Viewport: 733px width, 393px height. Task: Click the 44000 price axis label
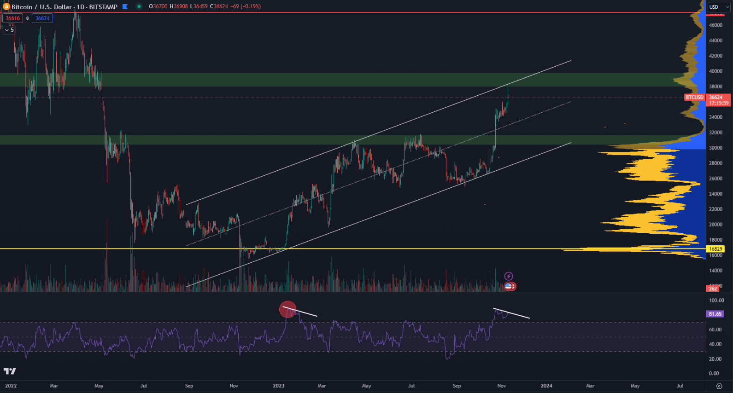click(715, 40)
